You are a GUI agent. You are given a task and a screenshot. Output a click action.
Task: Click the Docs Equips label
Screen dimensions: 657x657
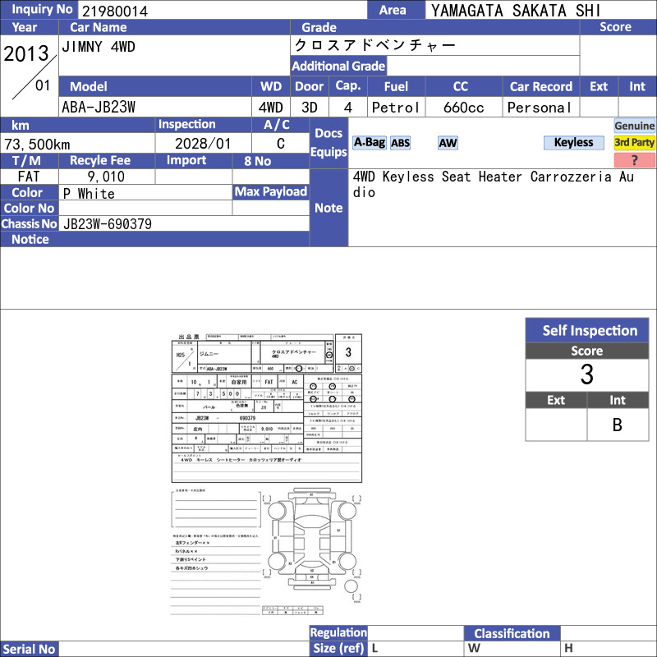328,142
